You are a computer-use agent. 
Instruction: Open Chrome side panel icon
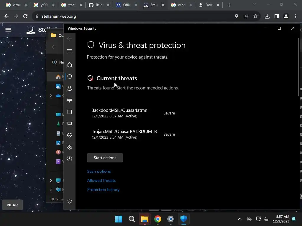point(277,16)
